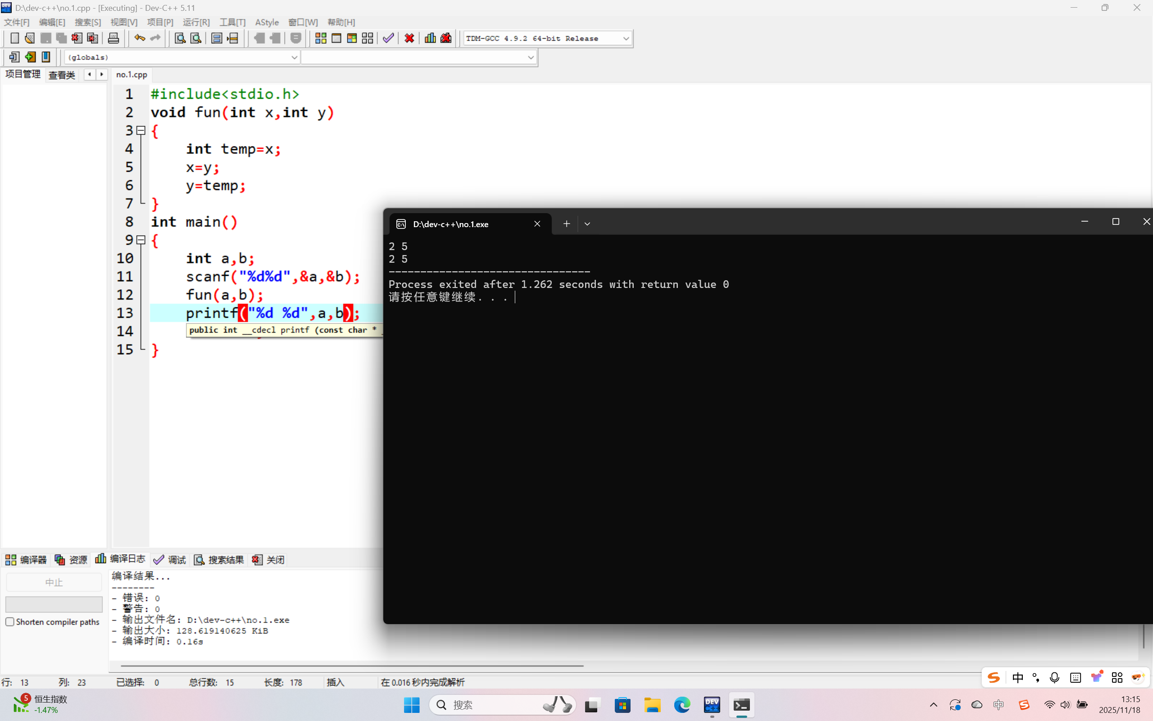Click the bar chart profile analysis icon
Viewport: 1153px width, 721px height.
(x=430, y=38)
